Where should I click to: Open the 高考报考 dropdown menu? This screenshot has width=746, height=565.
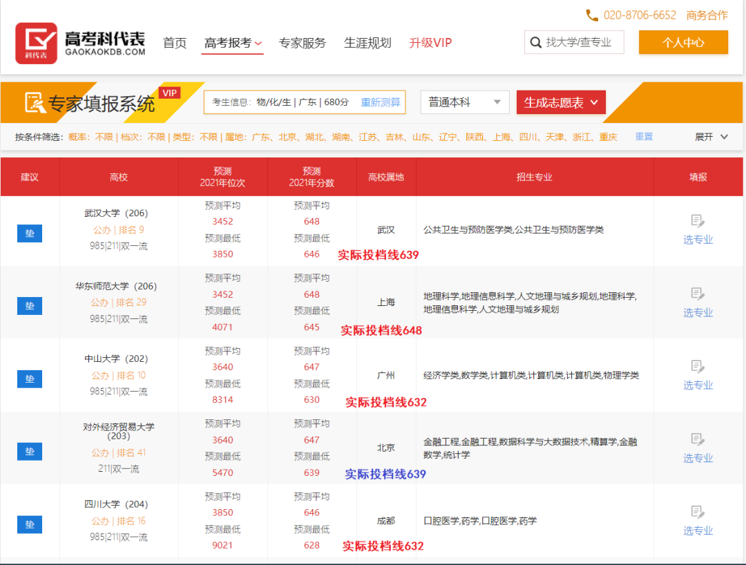233,43
